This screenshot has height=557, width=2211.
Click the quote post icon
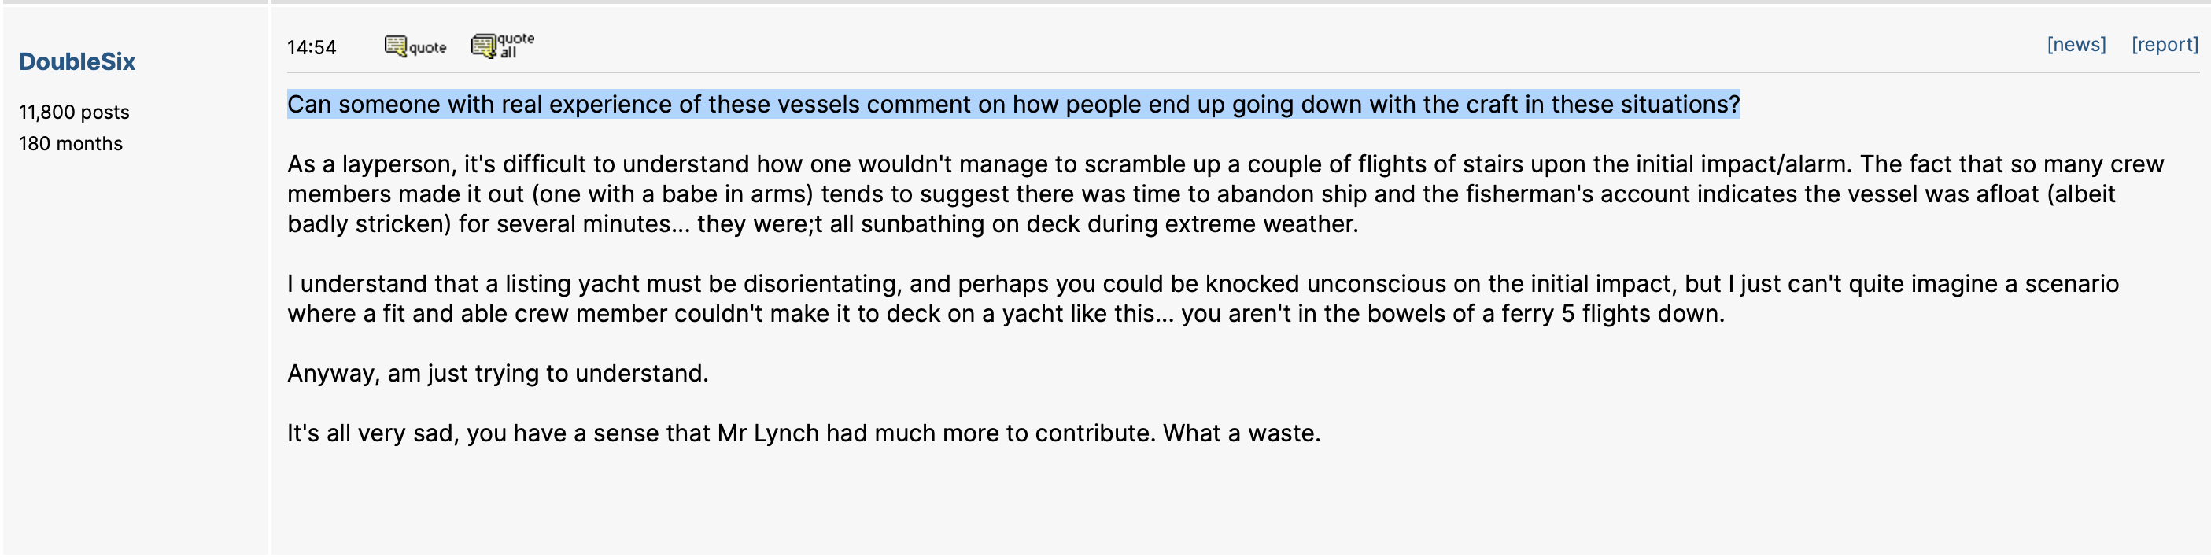tap(415, 46)
